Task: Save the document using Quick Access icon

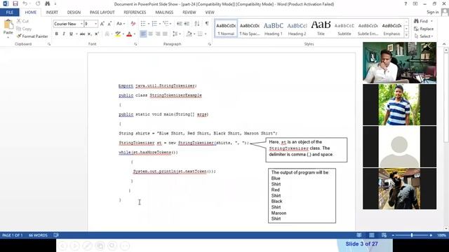Action: [x=15, y=3]
